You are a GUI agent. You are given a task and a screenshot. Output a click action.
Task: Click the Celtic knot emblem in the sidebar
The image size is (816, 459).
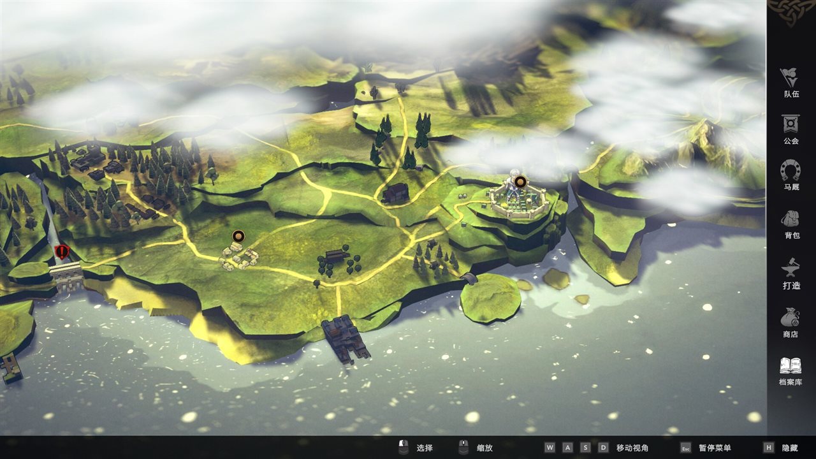(x=790, y=12)
